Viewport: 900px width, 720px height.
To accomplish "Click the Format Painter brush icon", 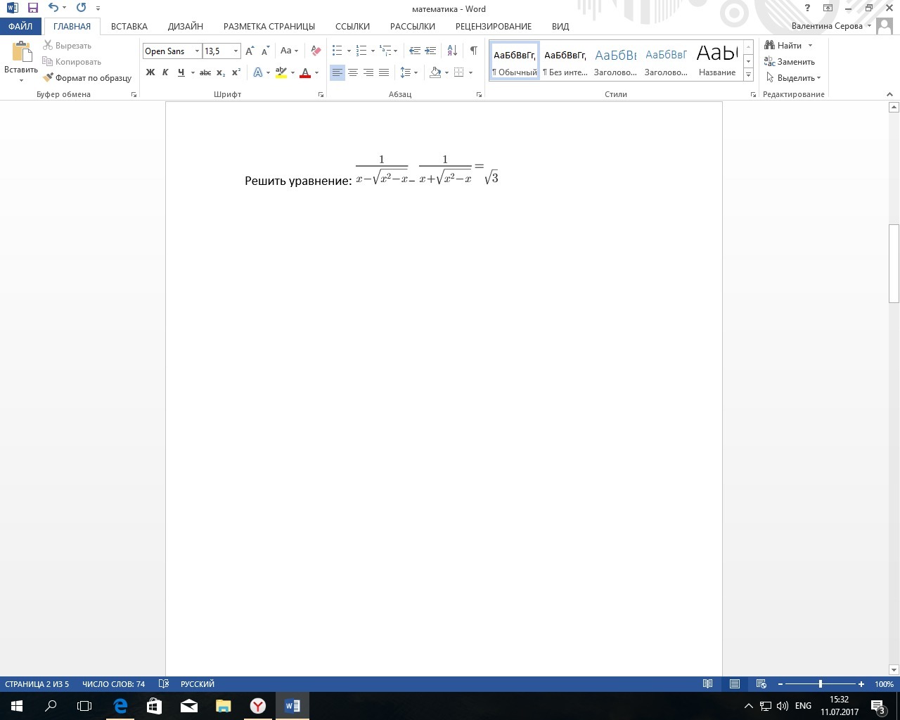I will tap(48, 78).
